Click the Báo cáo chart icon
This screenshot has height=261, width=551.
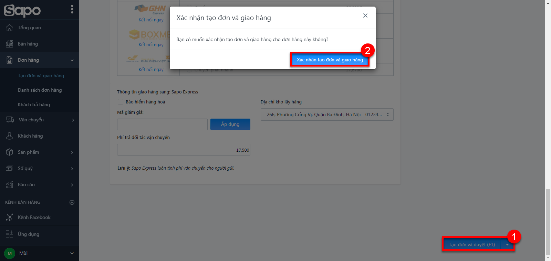(x=9, y=184)
